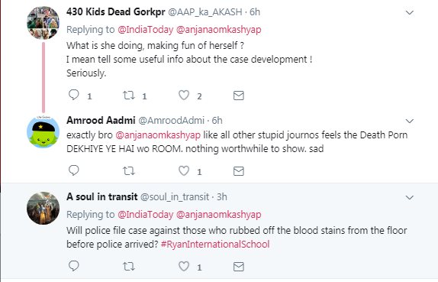
Task: Retweet the 430 Kids Dead Gorkpr tweet
Action: coord(129,95)
